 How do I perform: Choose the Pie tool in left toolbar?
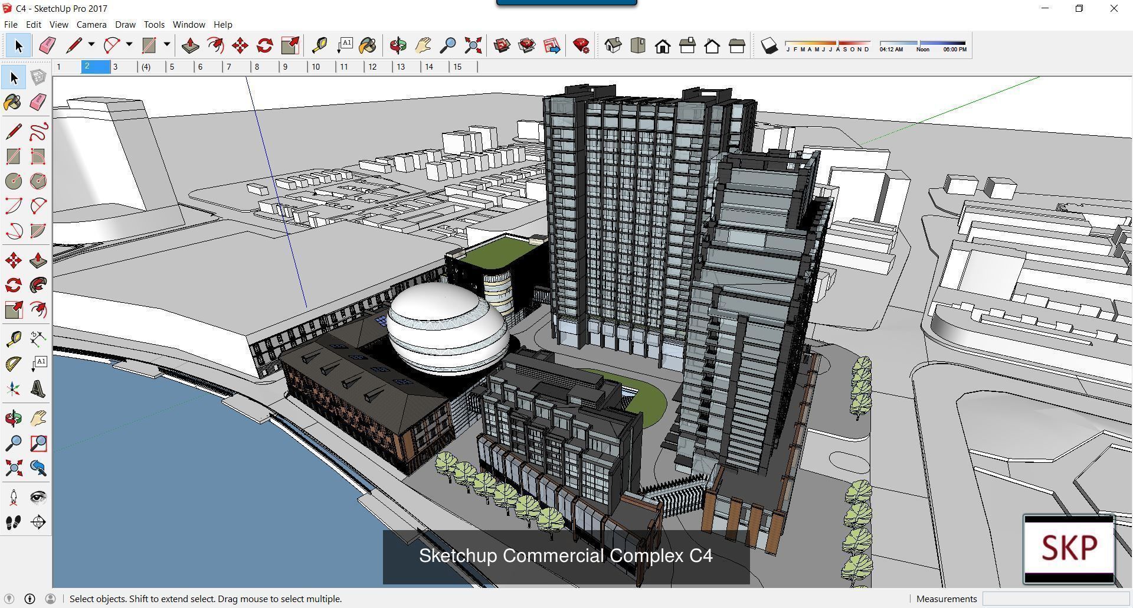38,231
